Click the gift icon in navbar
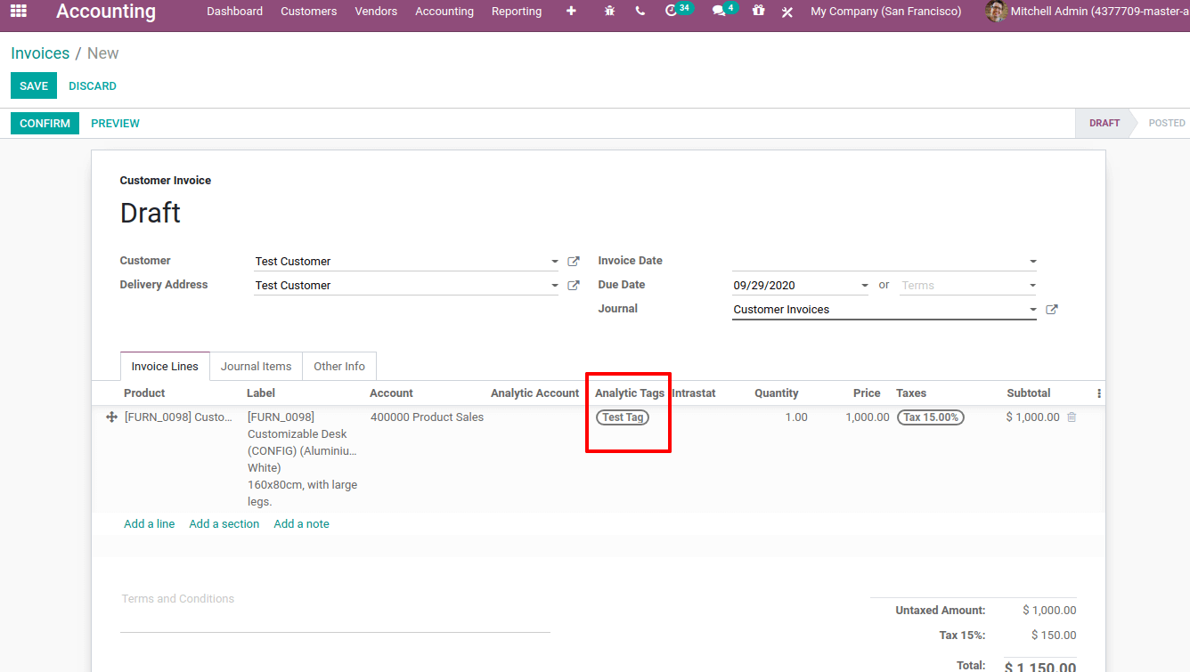The image size is (1190, 672). click(758, 12)
